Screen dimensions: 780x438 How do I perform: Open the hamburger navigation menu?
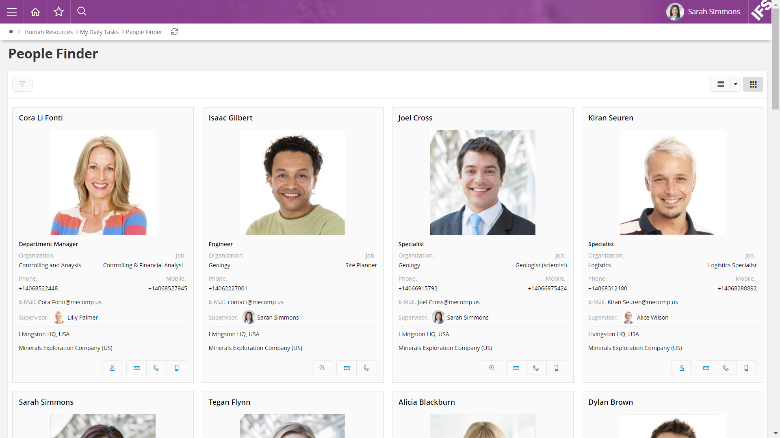point(12,12)
